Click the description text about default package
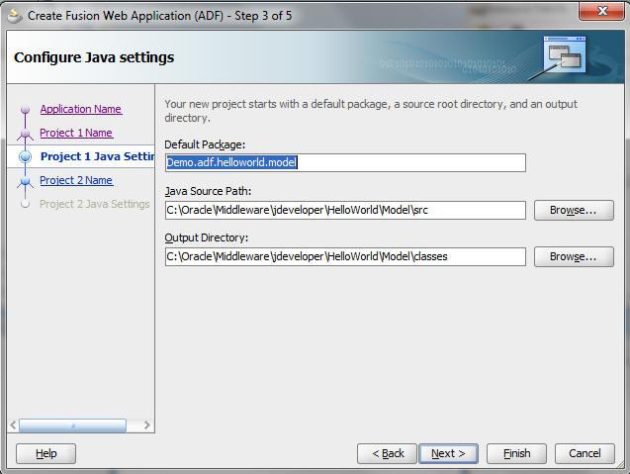This screenshot has height=474, width=630. click(x=371, y=111)
